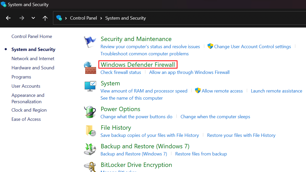The width and height of the screenshot is (306, 172).
Task: Open Power Options heading
Action: [x=120, y=109]
